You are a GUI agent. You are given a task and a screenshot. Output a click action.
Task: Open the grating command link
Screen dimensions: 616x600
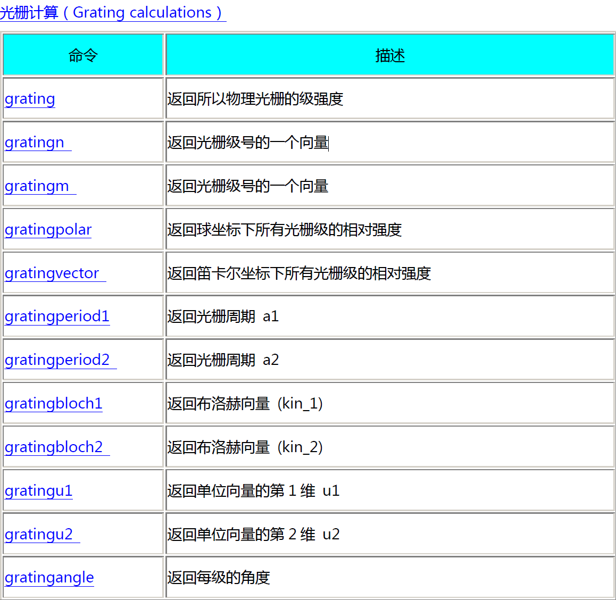(30, 98)
